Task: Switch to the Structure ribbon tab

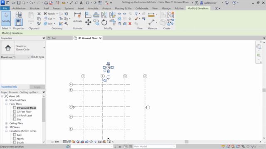Action: [34, 8]
